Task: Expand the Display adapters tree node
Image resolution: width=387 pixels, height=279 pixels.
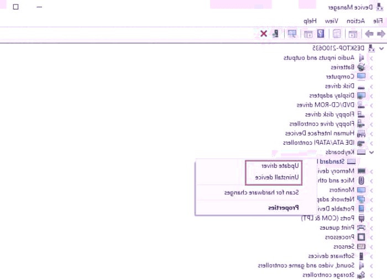Action: [372, 95]
